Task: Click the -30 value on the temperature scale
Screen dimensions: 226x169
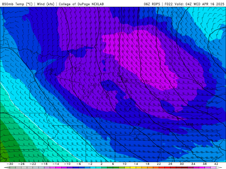Action: tap(10, 164)
